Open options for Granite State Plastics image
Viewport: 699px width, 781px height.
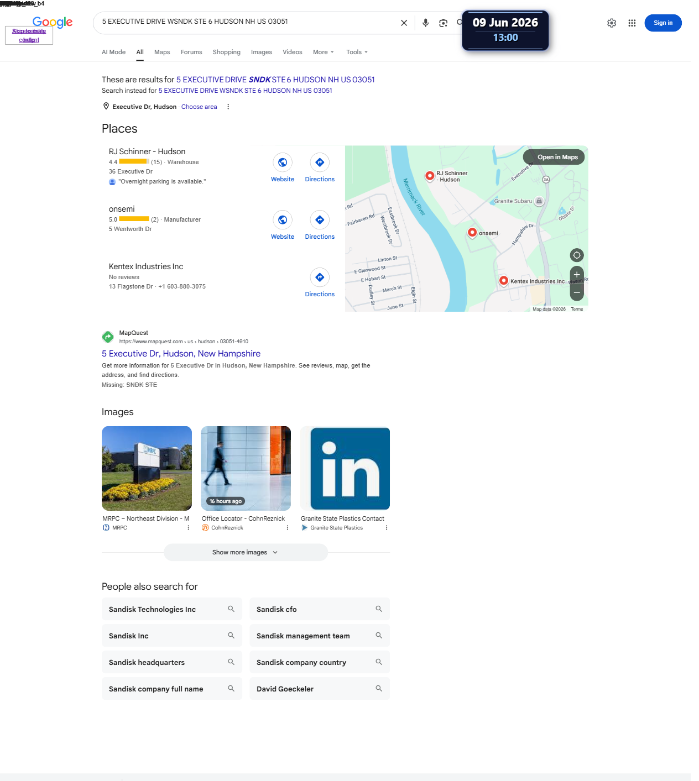point(387,528)
